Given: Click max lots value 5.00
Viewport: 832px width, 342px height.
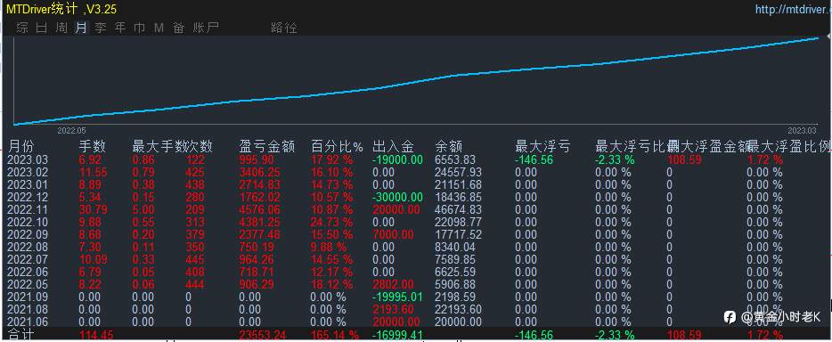Looking at the screenshot, I should pyautogui.click(x=143, y=209).
